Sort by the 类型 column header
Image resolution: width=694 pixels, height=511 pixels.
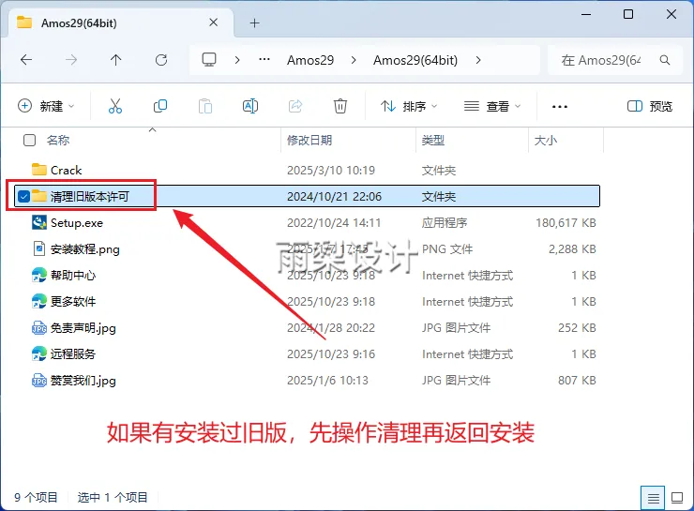click(433, 141)
